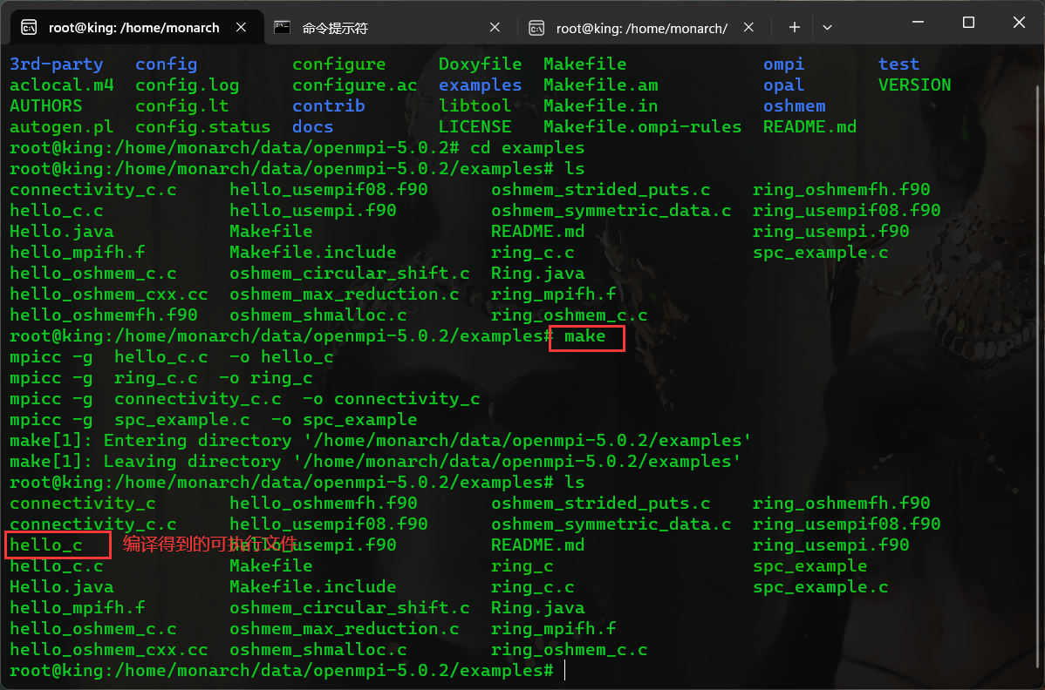Click 'oshmem_symmetric_data.c' in the first examples listing
The width and height of the screenshot is (1045, 690).
pyautogui.click(x=611, y=211)
